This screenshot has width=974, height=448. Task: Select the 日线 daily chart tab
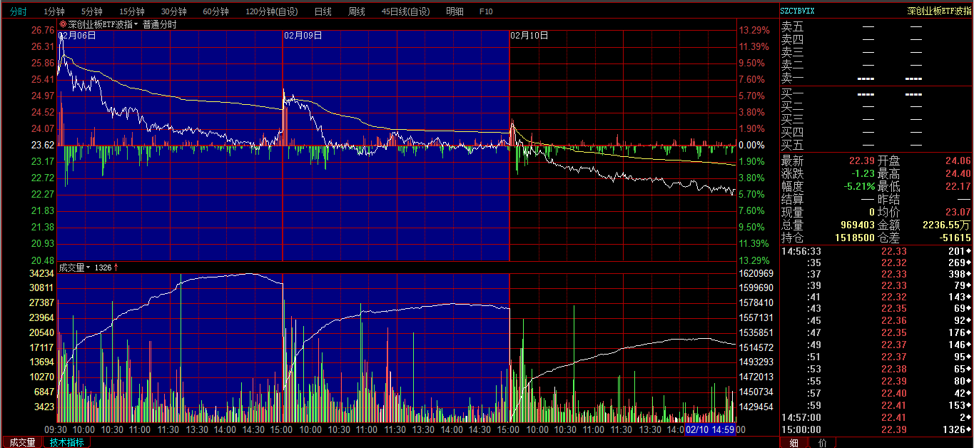(323, 11)
